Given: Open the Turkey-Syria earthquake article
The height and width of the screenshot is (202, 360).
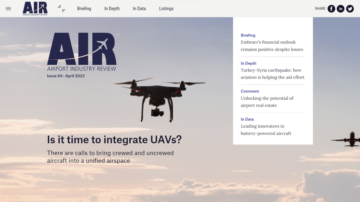Looking at the screenshot, I should pos(272,74).
